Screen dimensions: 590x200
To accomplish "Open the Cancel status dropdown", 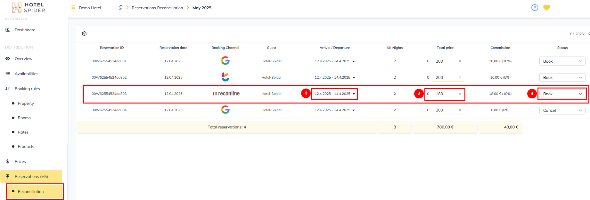I will click(562, 110).
